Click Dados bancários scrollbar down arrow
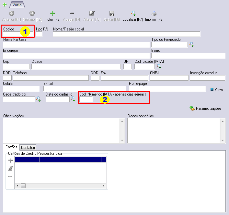 223,141
